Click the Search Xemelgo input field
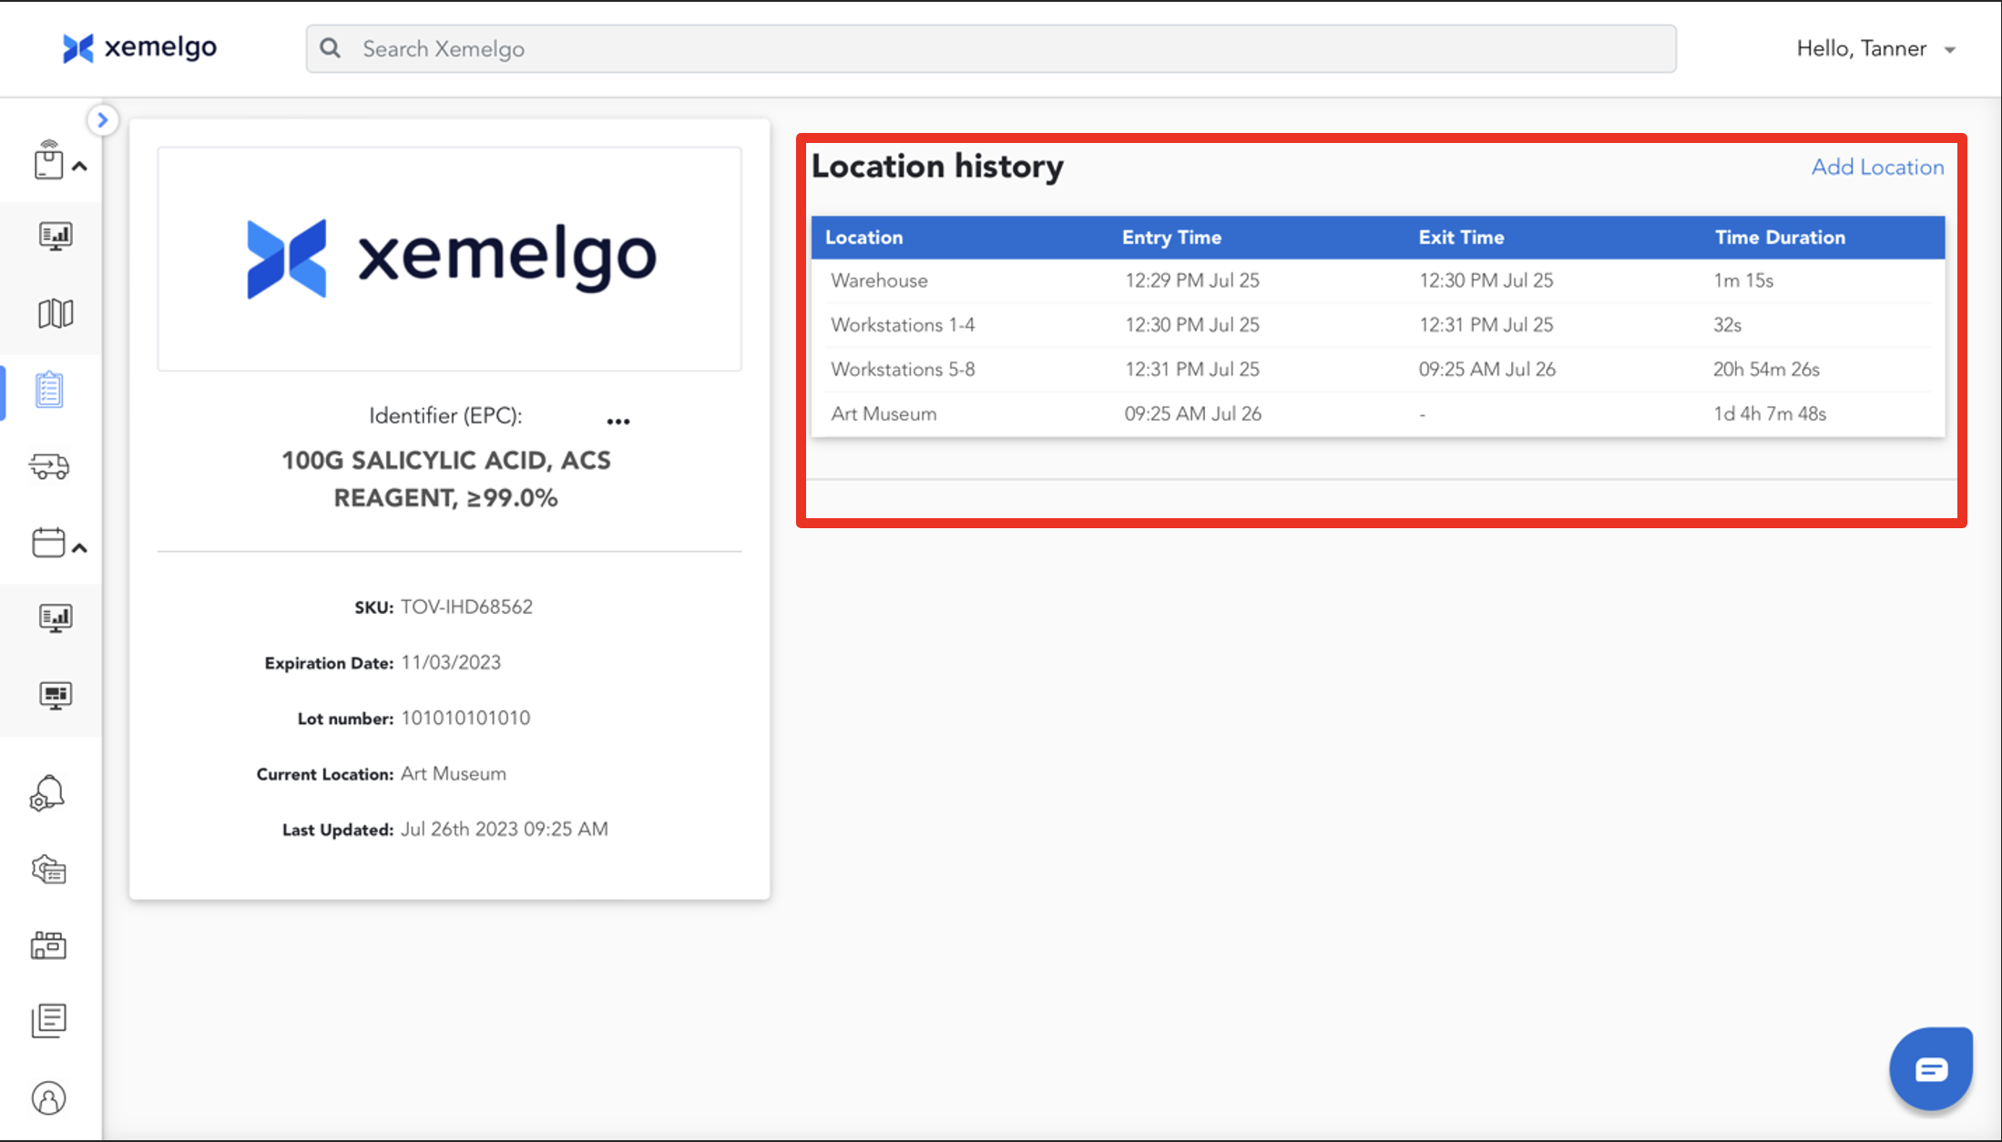This screenshot has width=2002, height=1142. [991, 49]
